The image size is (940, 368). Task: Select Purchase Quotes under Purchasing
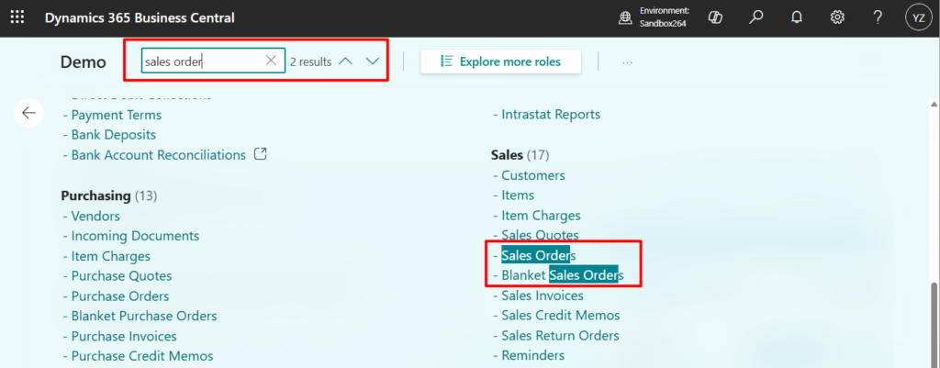tap(121, 275)
